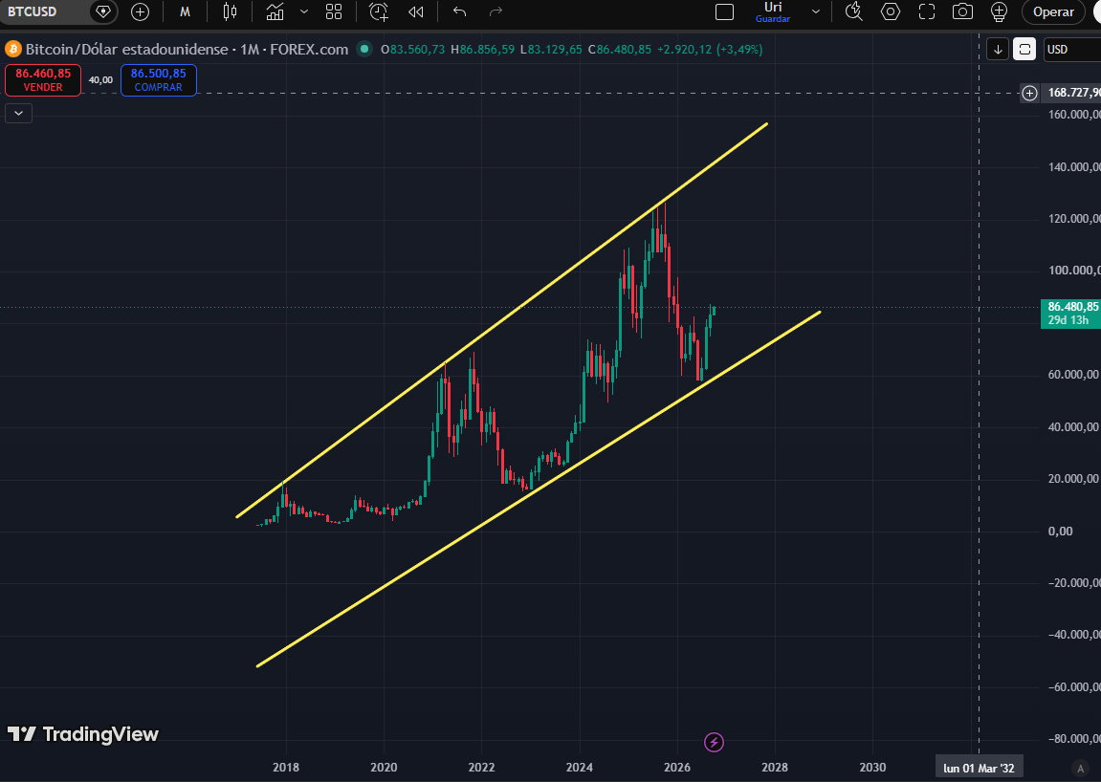Toggle the layout selection square
This screenshot has width=1101, height=782.
(724, 11)
